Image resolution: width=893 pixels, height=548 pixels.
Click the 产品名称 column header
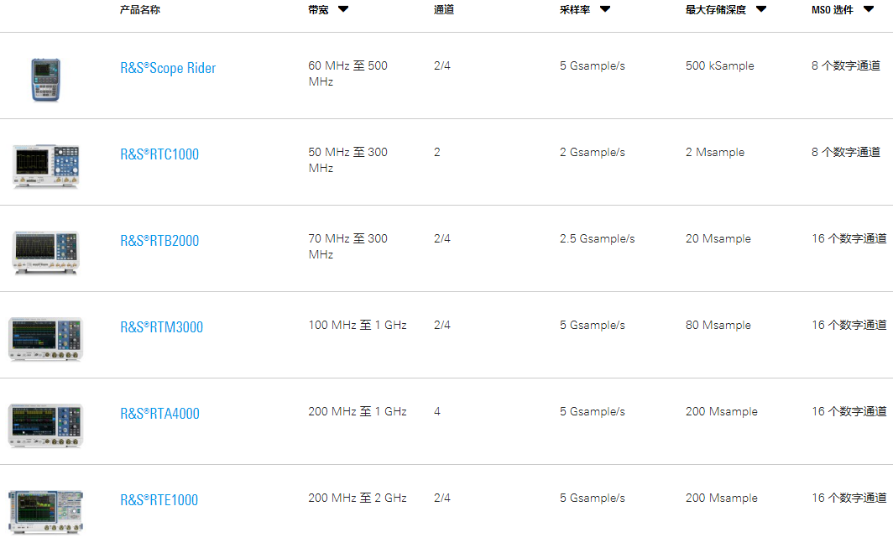tap(140, 10)
